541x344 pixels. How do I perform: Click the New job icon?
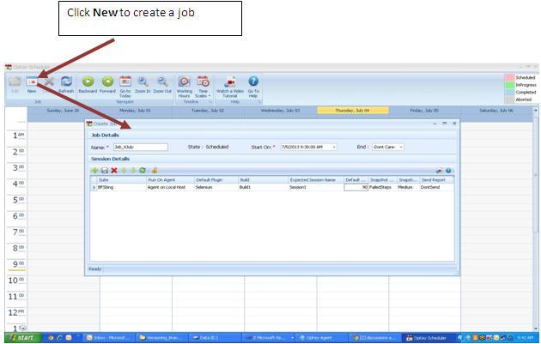point(32,82)
